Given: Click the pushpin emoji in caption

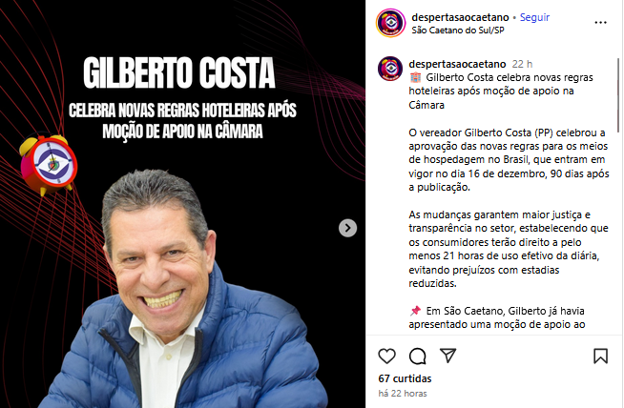Looking at the screenshot, I should pos(415,310).
